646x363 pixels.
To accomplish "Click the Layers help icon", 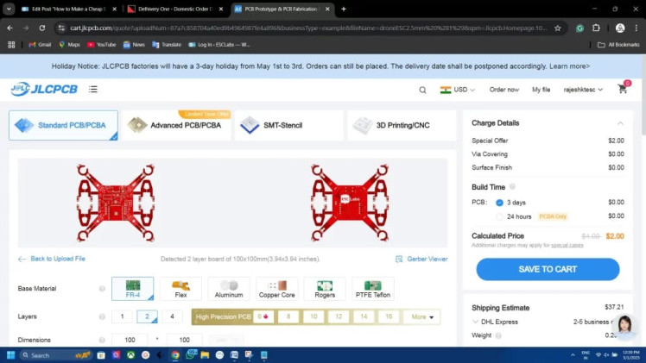I will [x=102, y=316].
